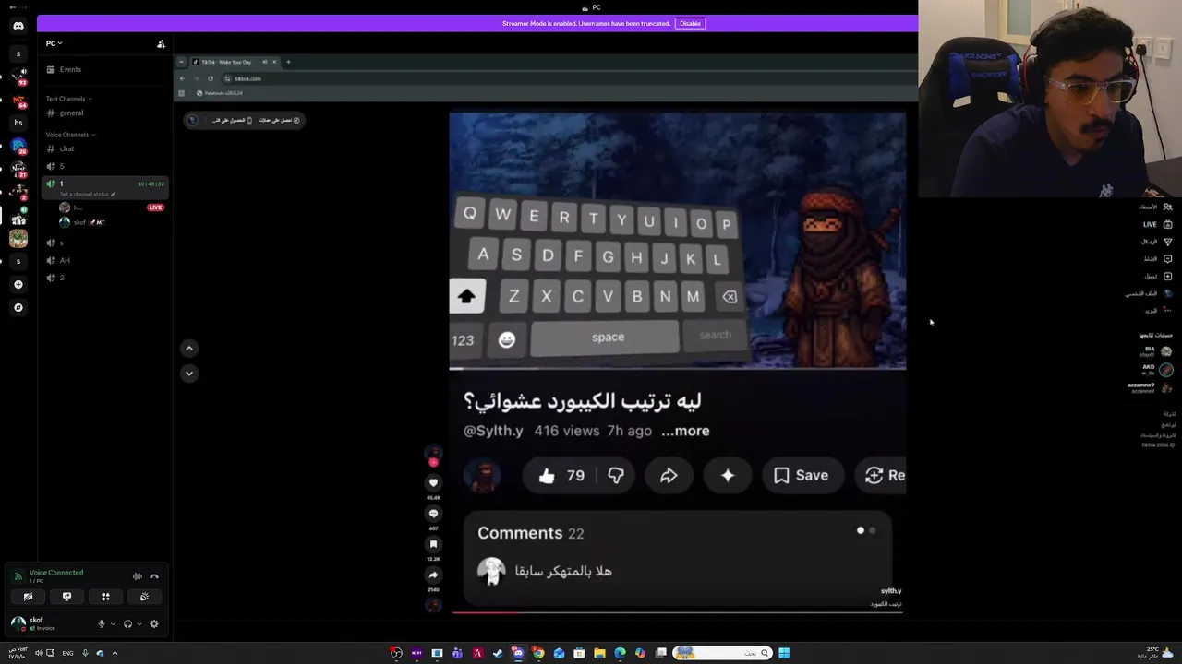Viewport: 1182px width, 664px height.
Task: Disconnect from voice with hang-up icon
Action: (x=154, y=576)
